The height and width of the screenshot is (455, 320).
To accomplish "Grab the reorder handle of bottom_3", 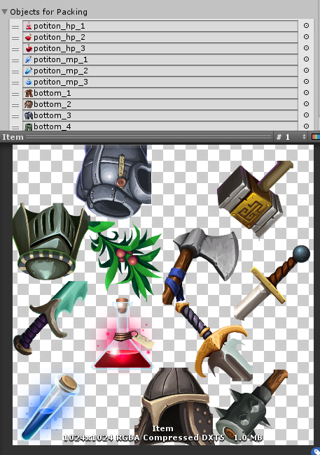I will 15,116.
